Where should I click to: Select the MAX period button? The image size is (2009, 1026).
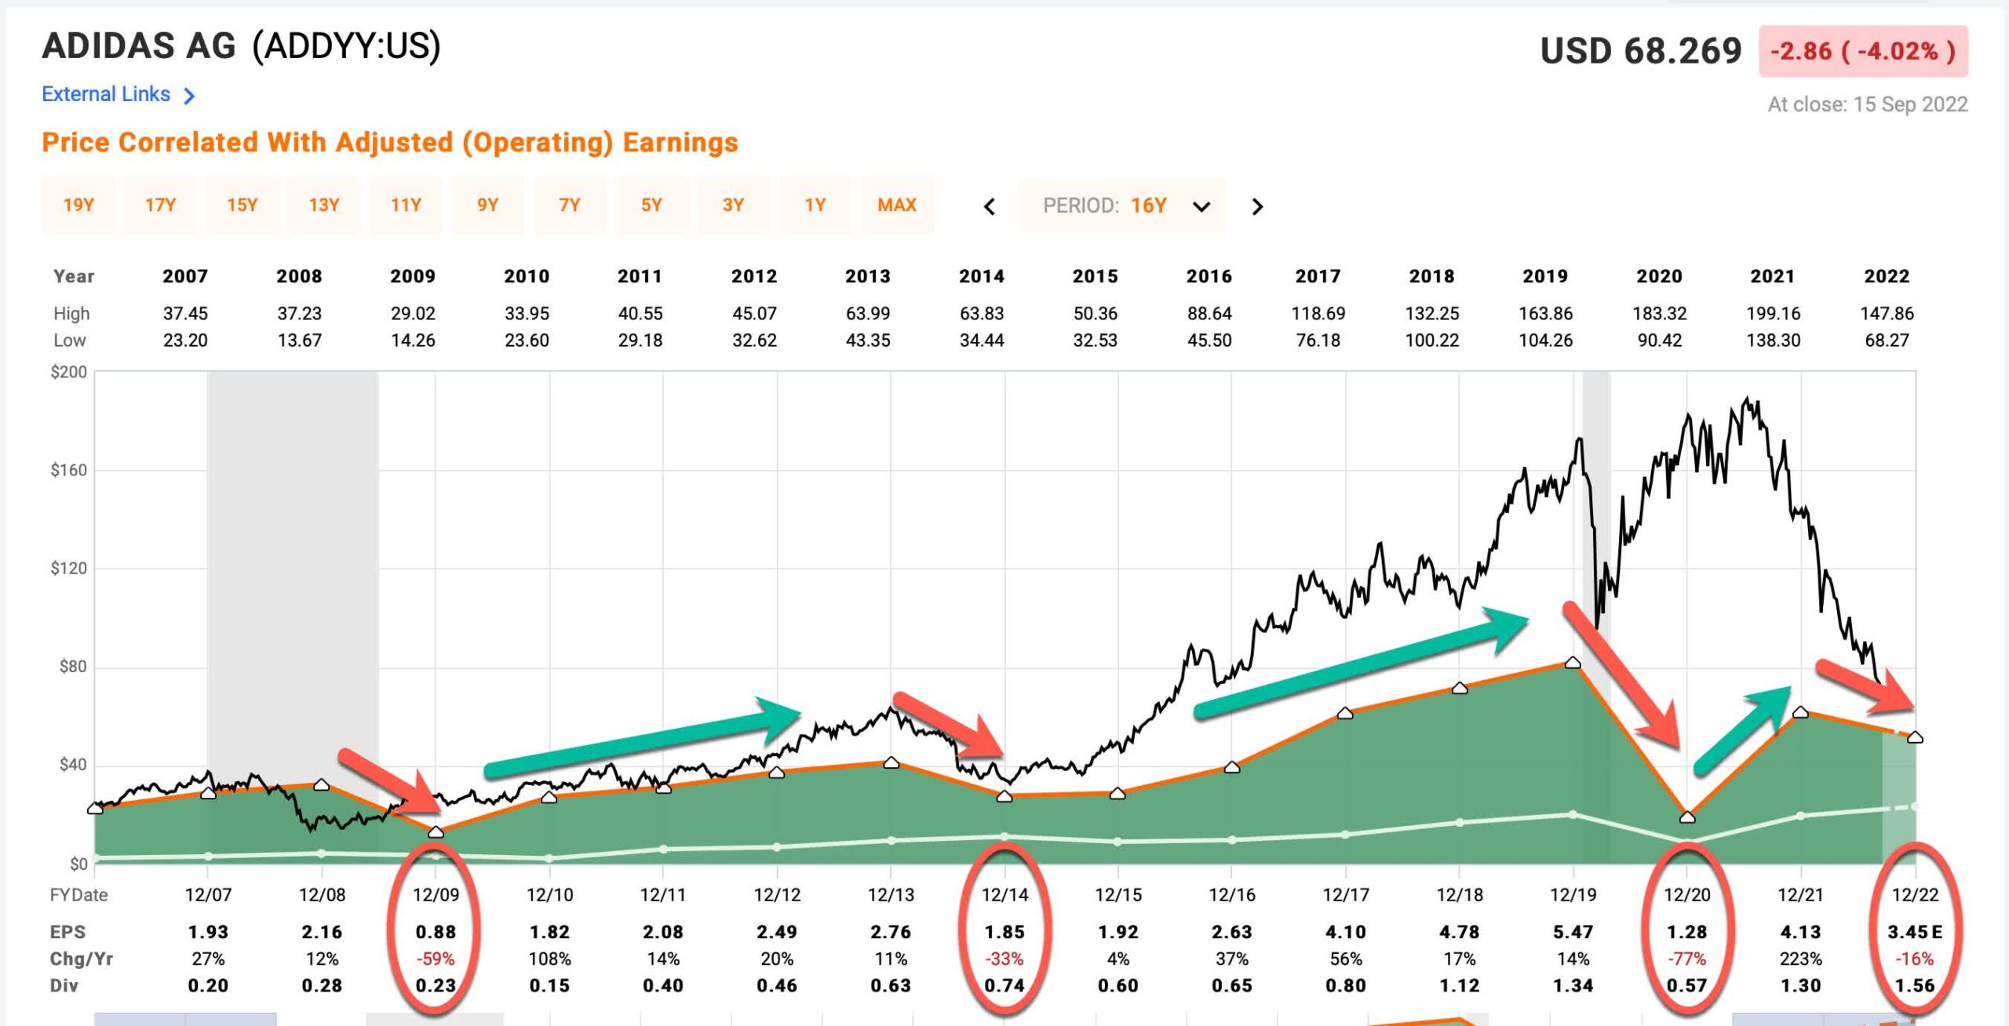897,206
